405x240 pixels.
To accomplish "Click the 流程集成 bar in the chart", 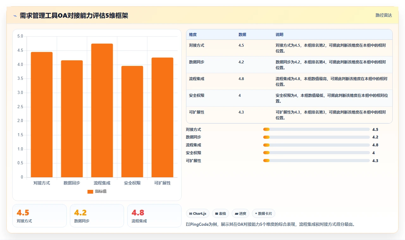I will coord(102,110).
